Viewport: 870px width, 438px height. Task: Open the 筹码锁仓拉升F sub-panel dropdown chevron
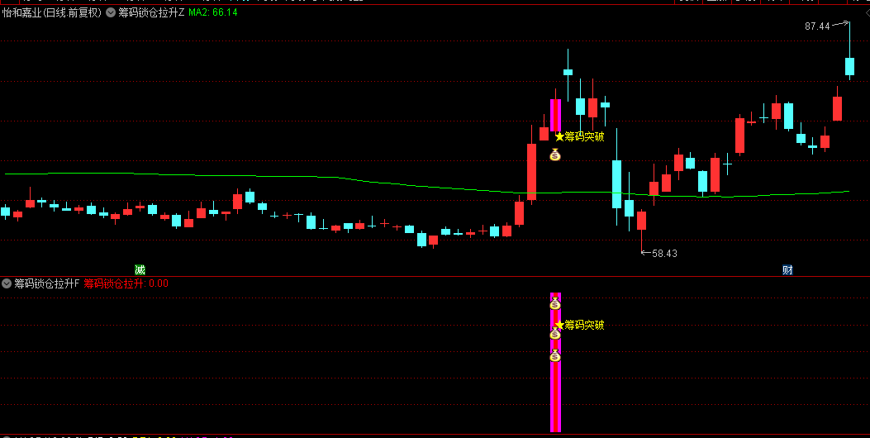point(7,283)
